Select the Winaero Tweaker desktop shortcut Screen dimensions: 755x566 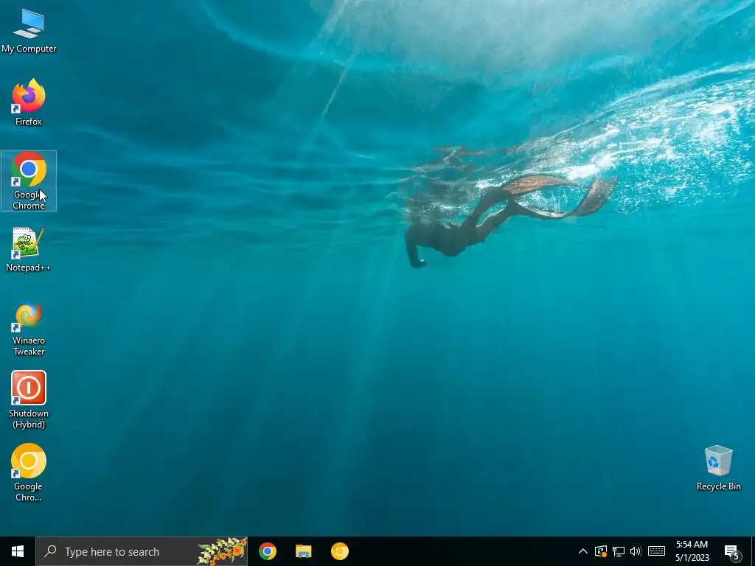tap(29, 329)
